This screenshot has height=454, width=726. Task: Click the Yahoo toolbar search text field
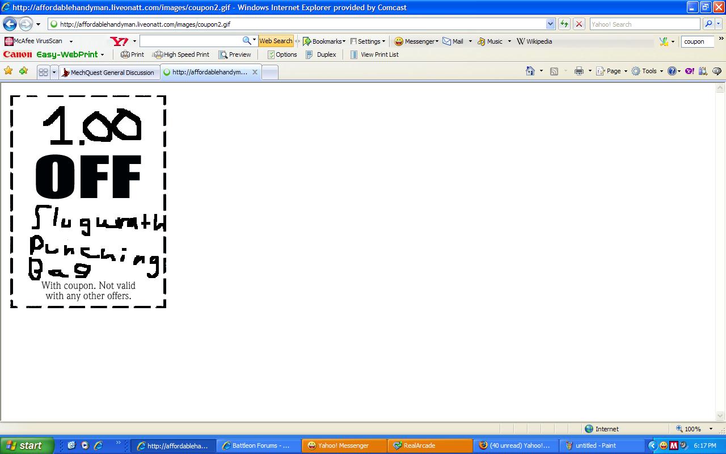pyautogui.click(x=191, y=41)
